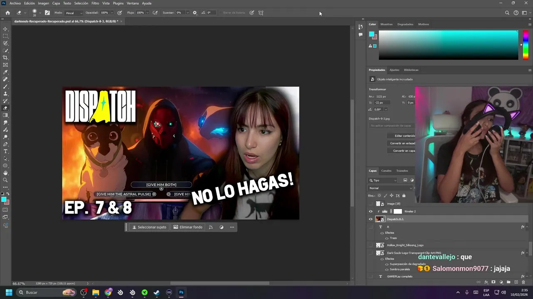This screenshot has height=299, width=533.
Task: Open search icon at top right
Action: (x=507, y=13)
